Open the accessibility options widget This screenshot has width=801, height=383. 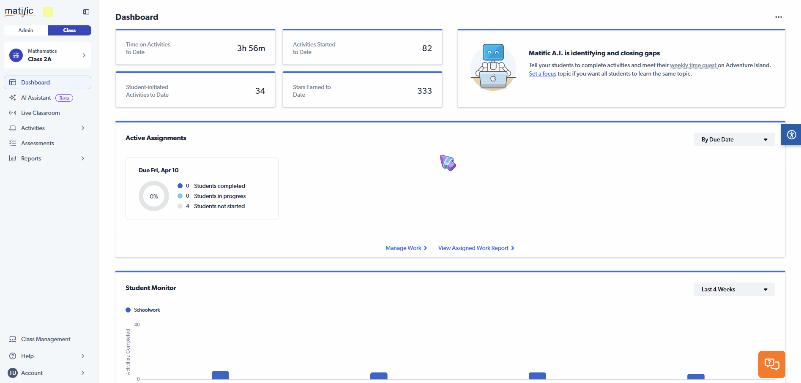click(x=791, y=134)
